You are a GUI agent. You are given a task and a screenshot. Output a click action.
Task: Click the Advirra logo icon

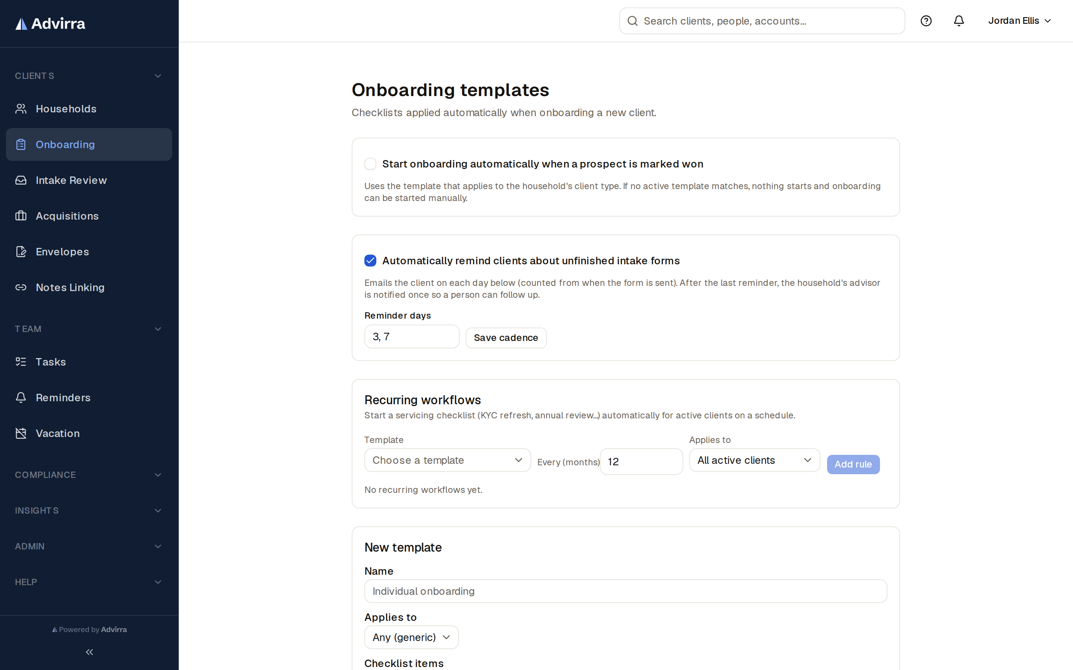(21, 23)
